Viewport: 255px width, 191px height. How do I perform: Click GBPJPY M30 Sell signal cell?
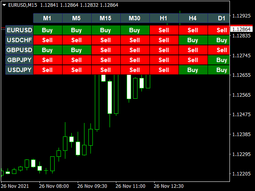point(135,60)
